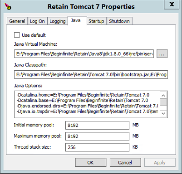Viewport: 182px width, 174px height.
Task: Click the Tomcat feather icon in title bar
Action: coord(8,6)
